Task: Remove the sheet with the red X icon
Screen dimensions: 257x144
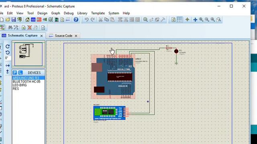Action: [x=29, y=28]
